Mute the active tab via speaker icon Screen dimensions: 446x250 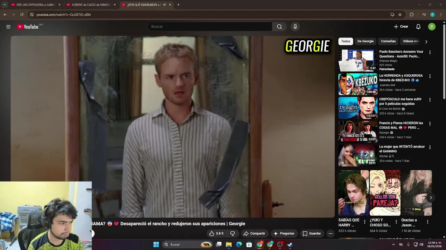pos(164,5)
